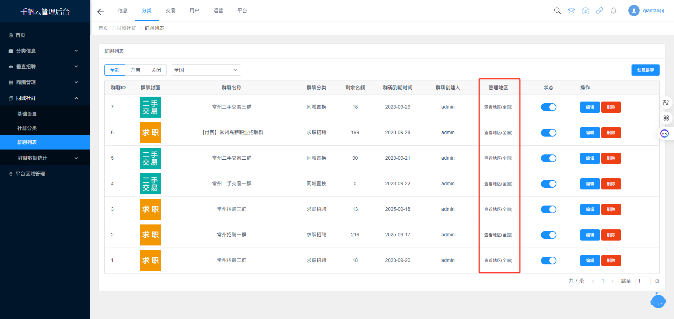Click the link chain icon in header
The height and width of the screenshot is (319, 674).
point(600,11)
